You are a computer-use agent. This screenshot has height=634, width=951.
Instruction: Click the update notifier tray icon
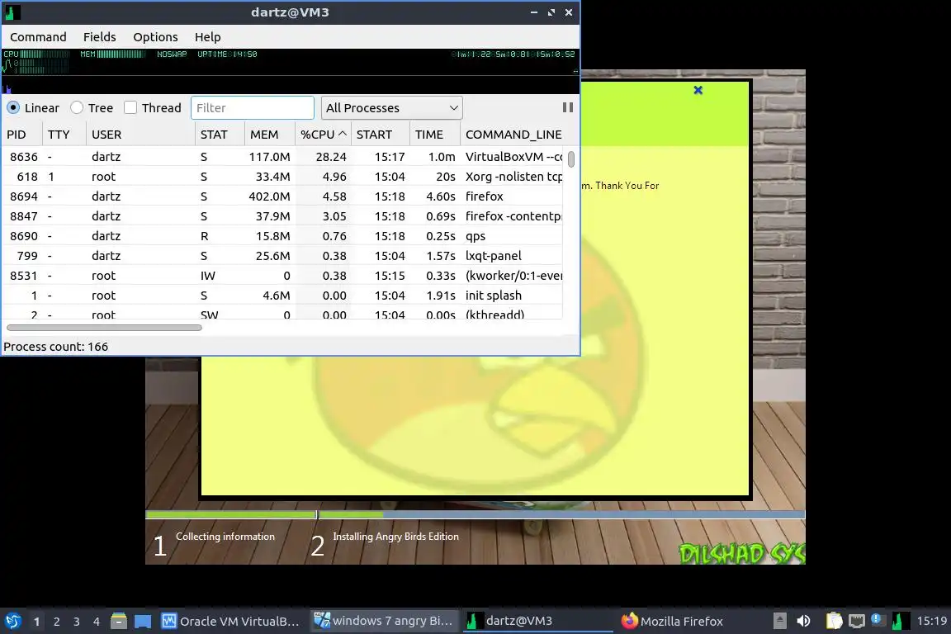coord(876,619)
